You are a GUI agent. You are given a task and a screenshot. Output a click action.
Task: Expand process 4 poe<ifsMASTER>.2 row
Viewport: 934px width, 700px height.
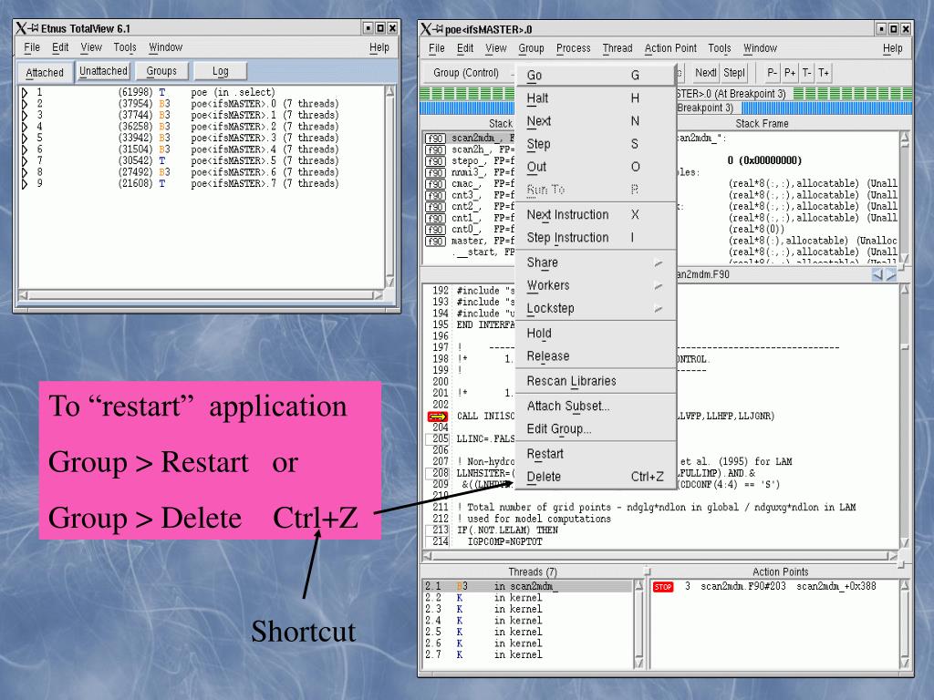(25, 126)
